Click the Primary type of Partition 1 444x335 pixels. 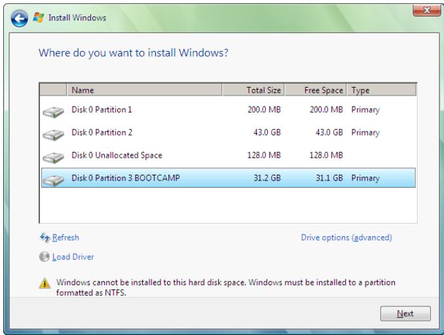coord(365,110)
